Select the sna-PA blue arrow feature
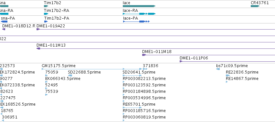The image size is (275, 122). pos(4,22)
